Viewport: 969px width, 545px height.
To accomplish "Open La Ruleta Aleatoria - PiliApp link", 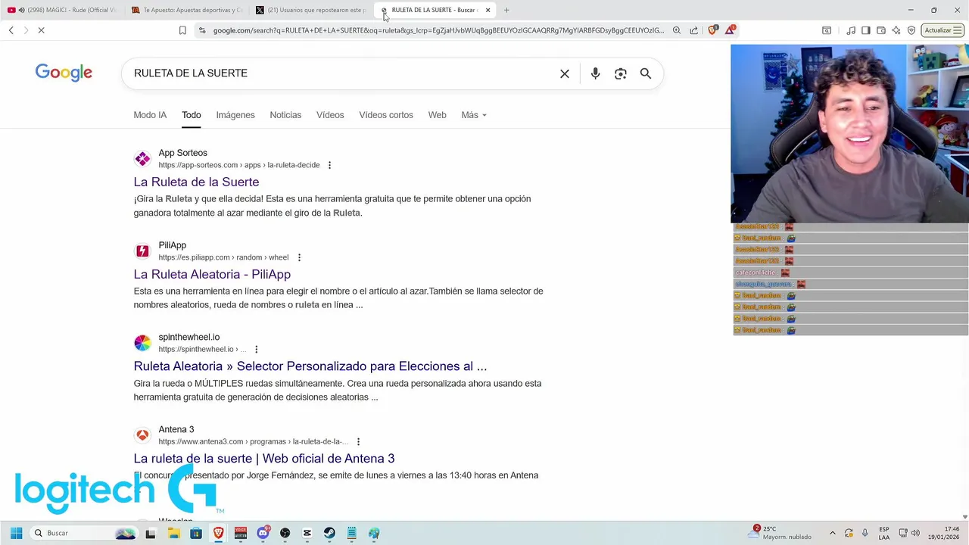I will 212,274.
